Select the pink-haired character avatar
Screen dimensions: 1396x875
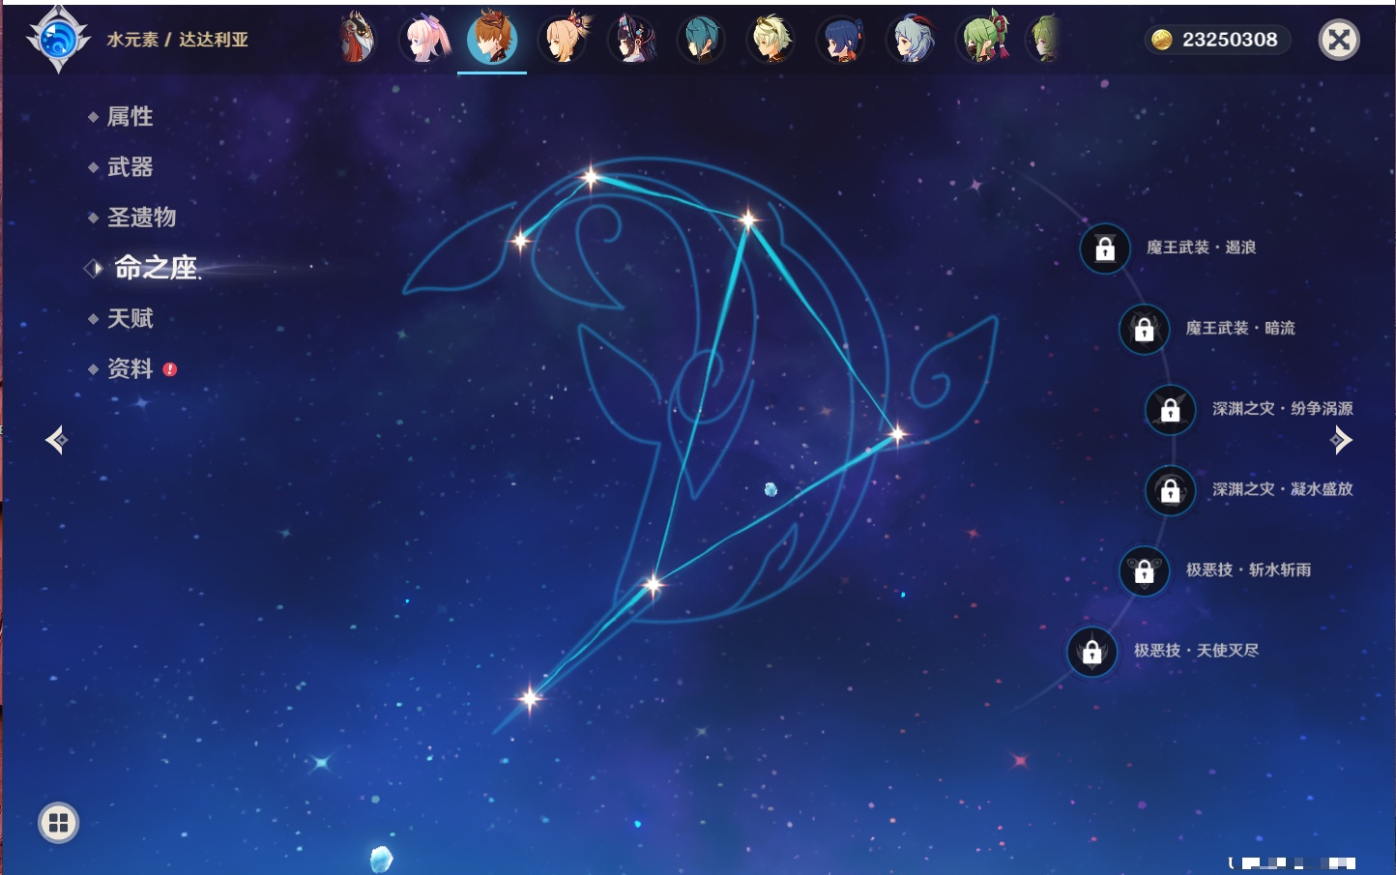(x=426, y=40)
